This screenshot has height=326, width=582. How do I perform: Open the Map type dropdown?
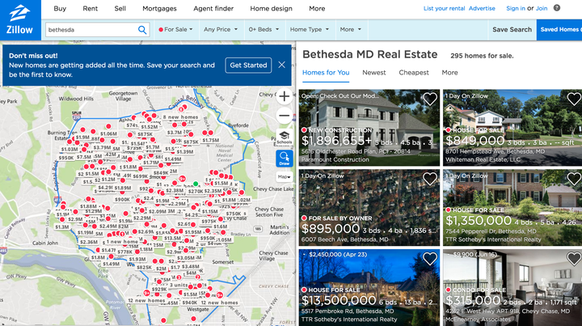[285, 176]
